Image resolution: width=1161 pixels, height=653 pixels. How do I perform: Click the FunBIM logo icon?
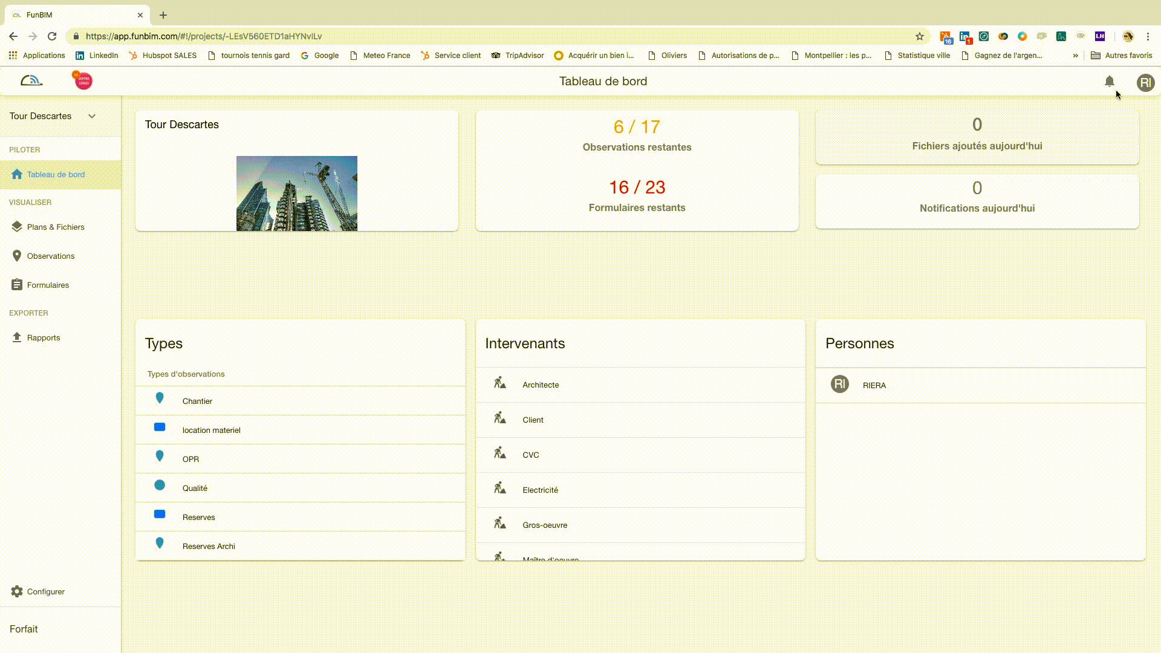31,80
